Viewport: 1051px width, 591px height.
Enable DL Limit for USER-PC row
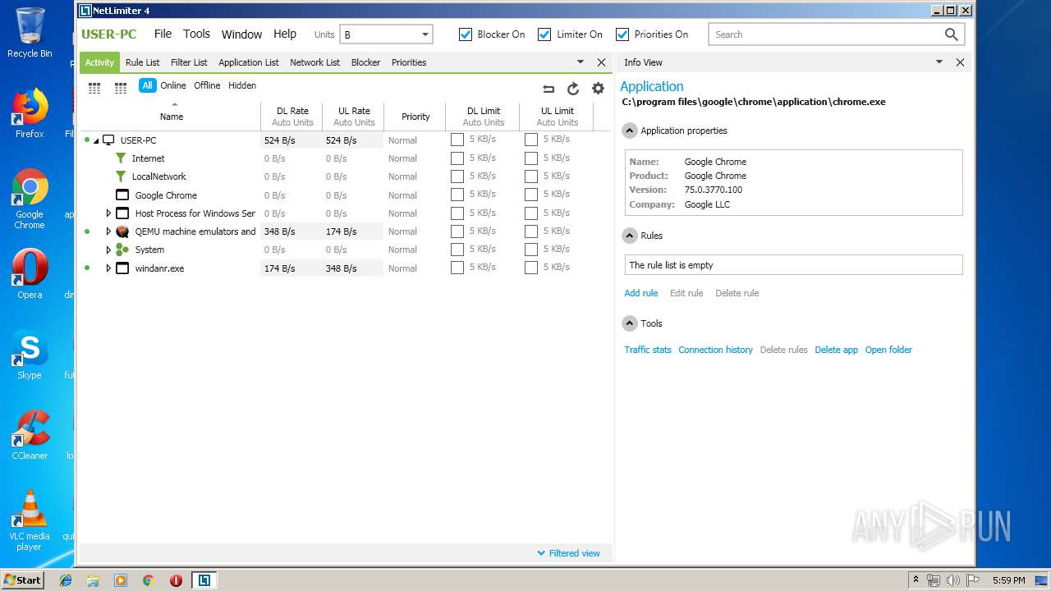coord(457,140)
